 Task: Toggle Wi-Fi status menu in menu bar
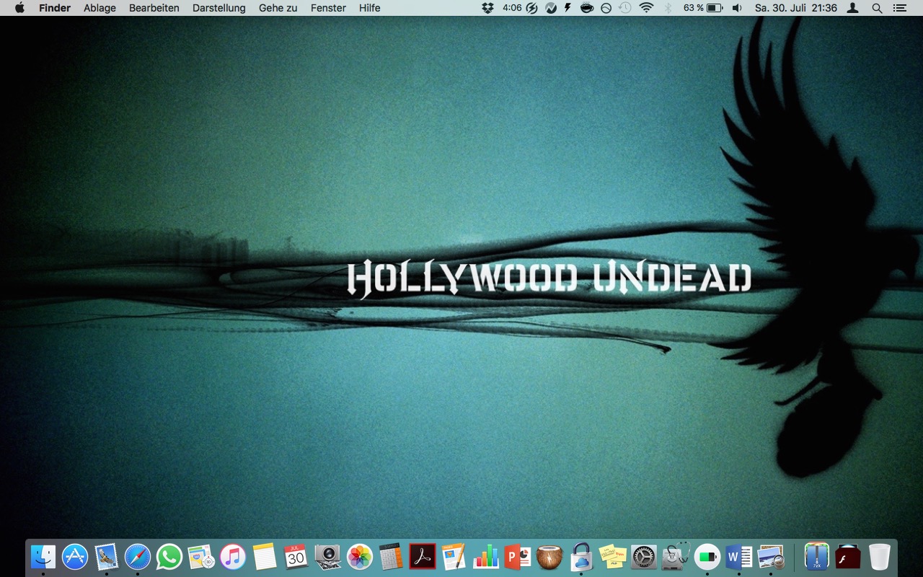tap(646, 8)
